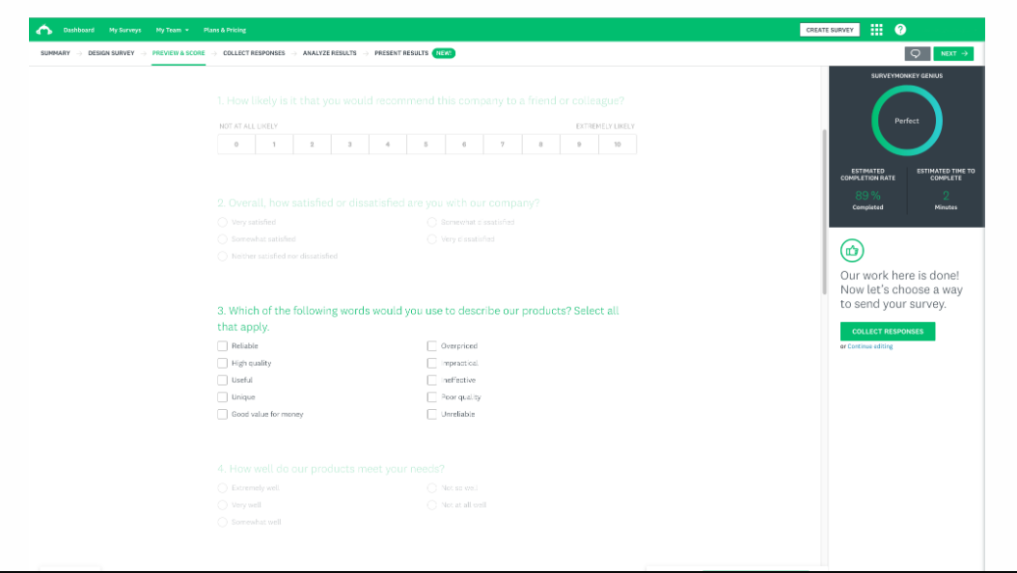Expand the My Team dropdown

(170, 30)
